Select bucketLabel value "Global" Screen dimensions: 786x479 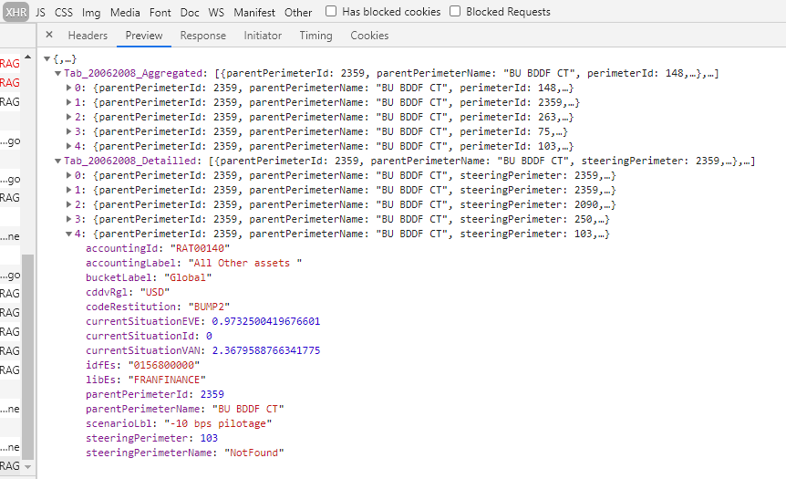tap(188, 277)
